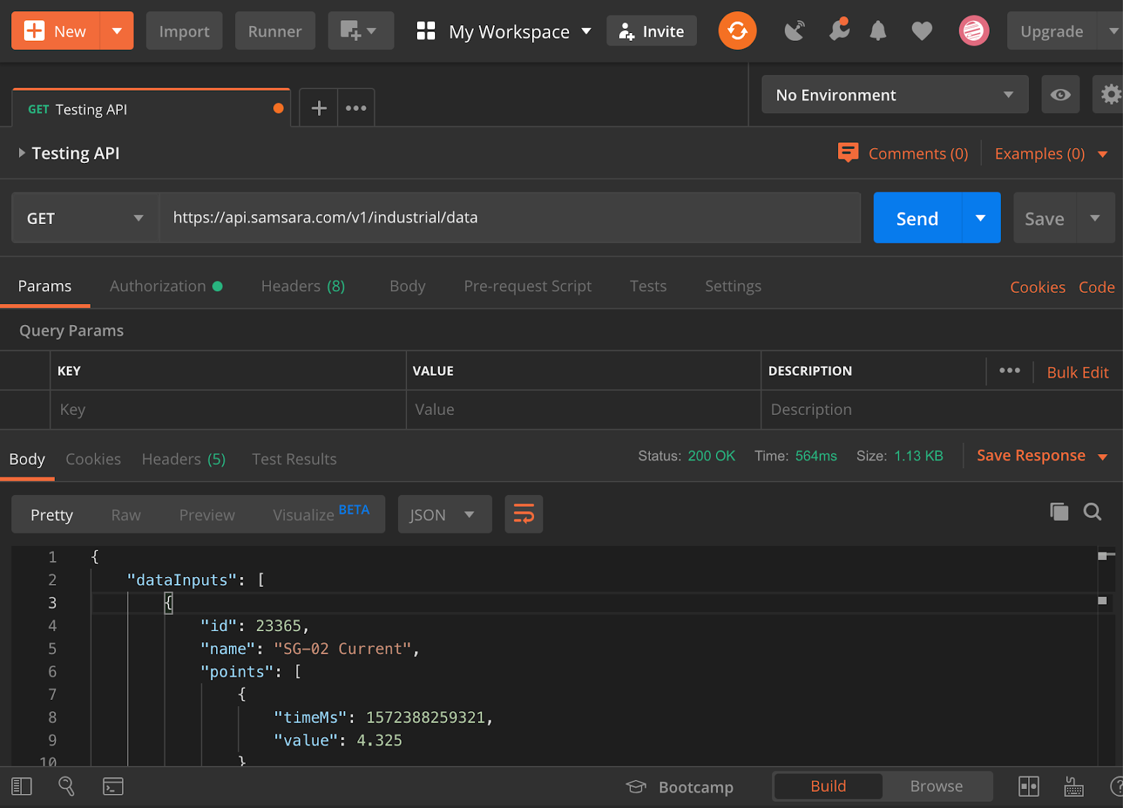Open the tab options ellipsis menu

click(356, 108)
